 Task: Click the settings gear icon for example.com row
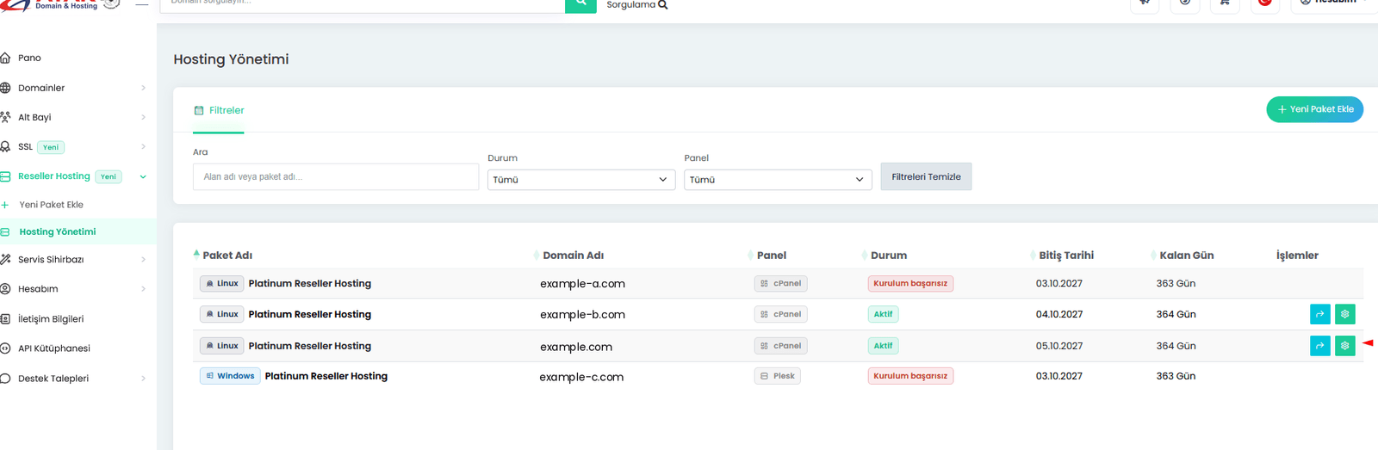point(1344,346)
